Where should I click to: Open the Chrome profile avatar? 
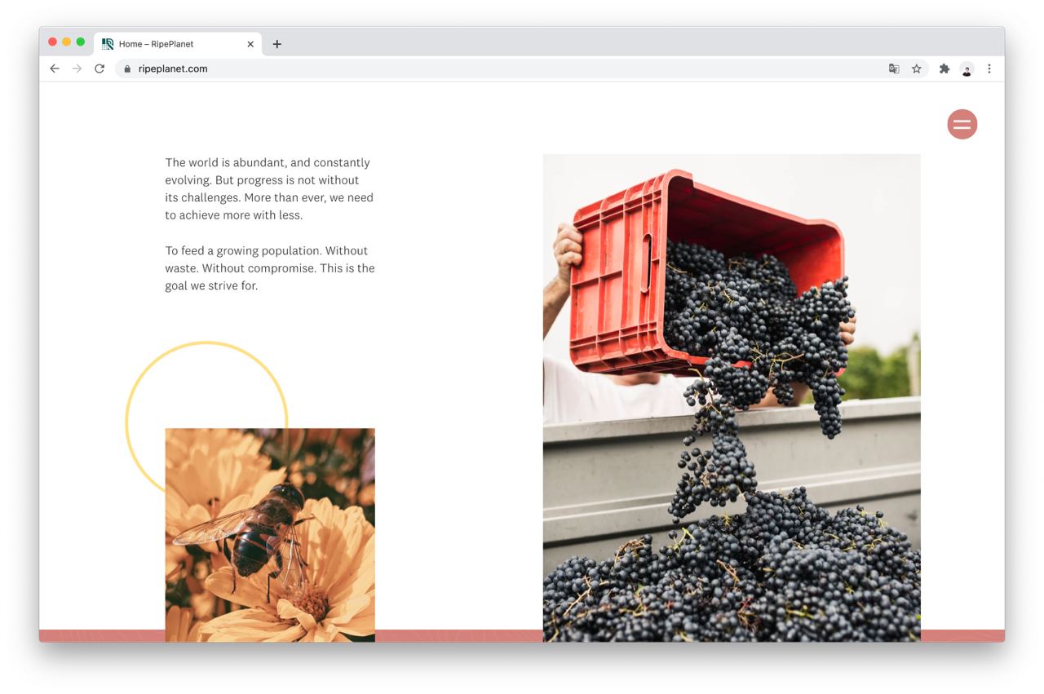click(967, 69)
